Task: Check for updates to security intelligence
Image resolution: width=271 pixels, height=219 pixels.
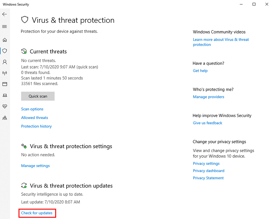Action: pyautogui.click(x=37, y=213)
